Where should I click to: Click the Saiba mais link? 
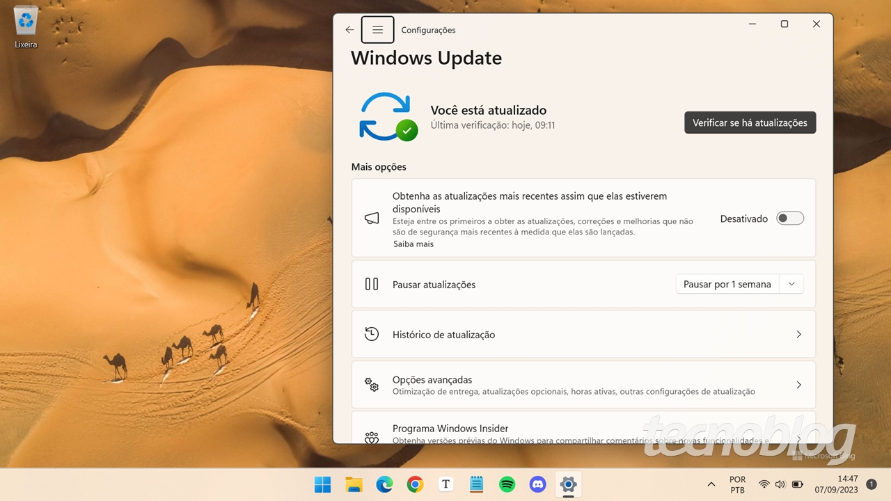[413, 244]
